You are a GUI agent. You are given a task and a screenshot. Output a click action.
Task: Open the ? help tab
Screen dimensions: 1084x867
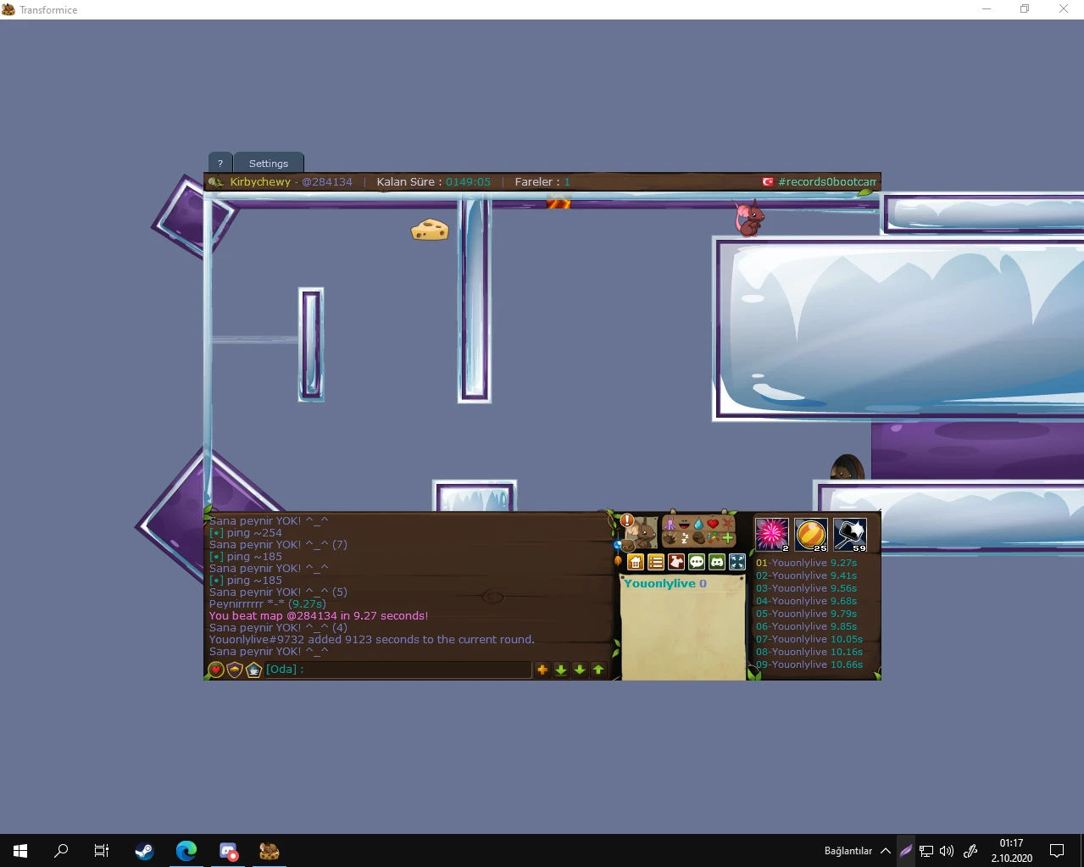(x=220, y=164)
